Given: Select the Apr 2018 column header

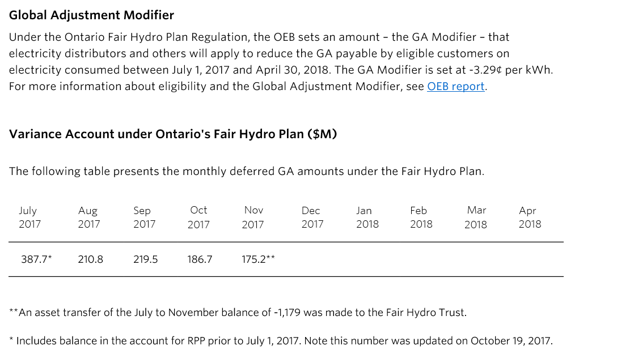Looking at the screenshot, I should [530, 217].
